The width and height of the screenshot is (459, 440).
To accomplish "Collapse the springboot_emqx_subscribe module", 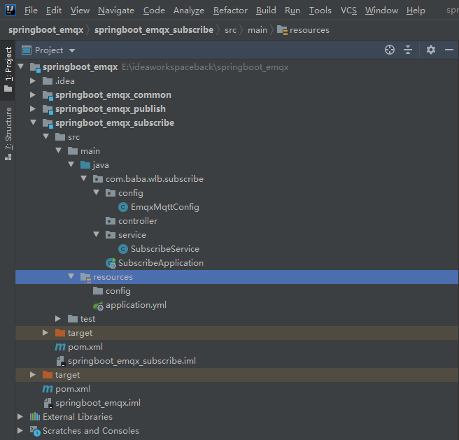I will point(33,123).
